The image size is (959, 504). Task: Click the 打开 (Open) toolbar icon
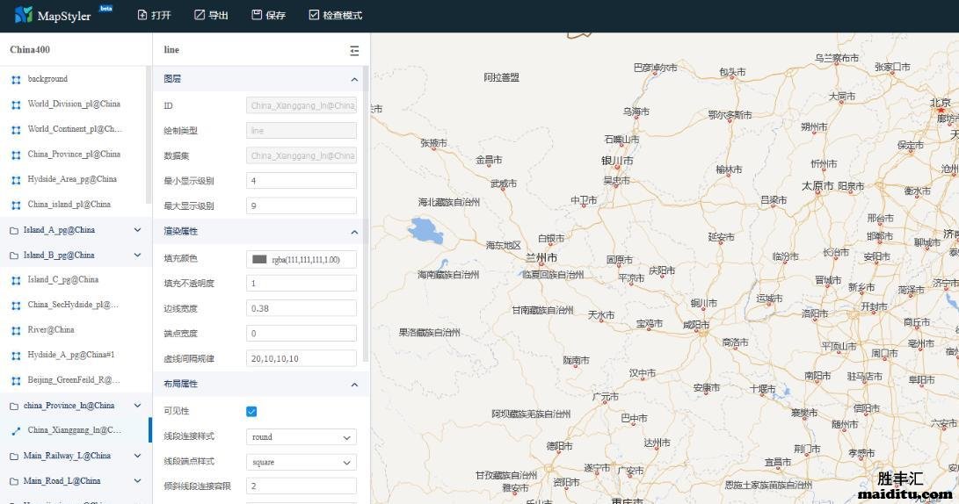[x=142, y=15]
